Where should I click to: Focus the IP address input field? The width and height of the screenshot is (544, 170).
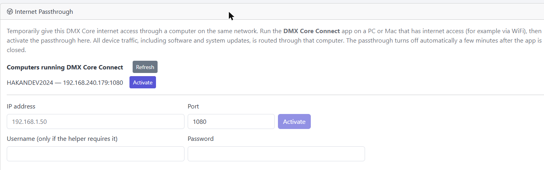point(95,121)
